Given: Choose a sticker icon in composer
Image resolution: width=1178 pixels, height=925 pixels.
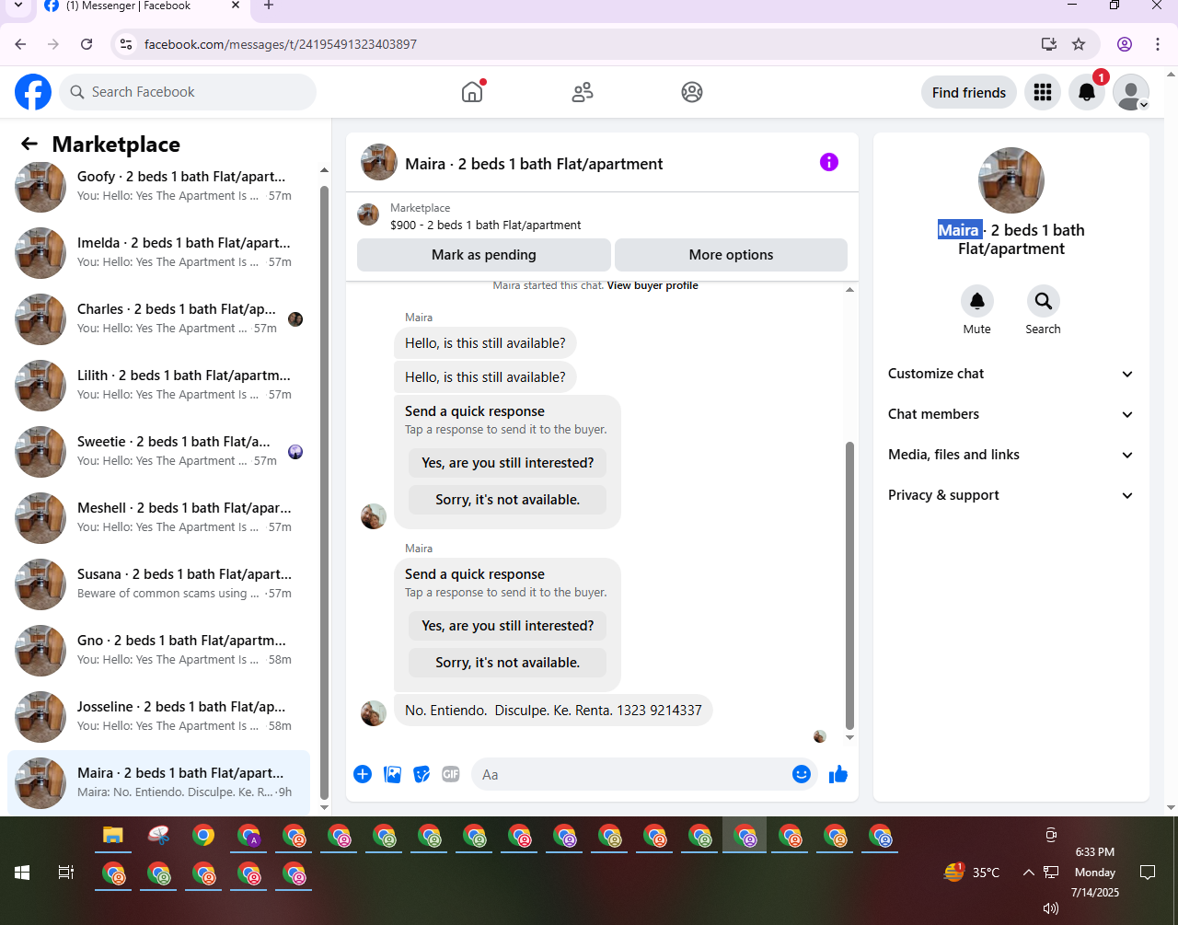Looking at the screenshot, I should pyautogui.click(x=422, y=774).
